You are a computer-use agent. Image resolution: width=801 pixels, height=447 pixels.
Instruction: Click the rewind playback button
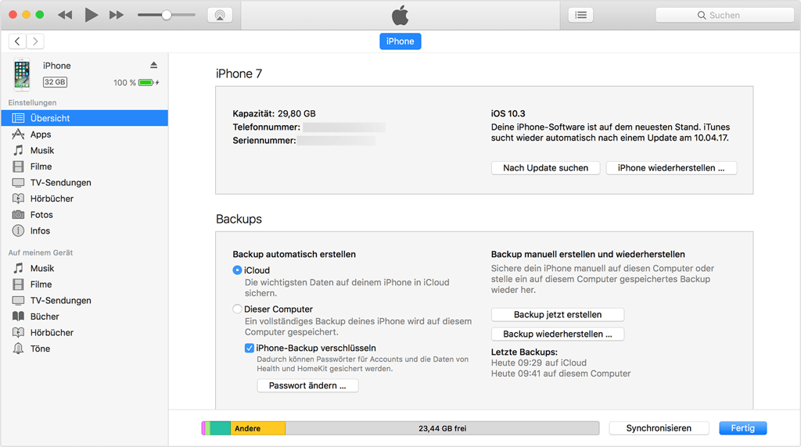65,15
